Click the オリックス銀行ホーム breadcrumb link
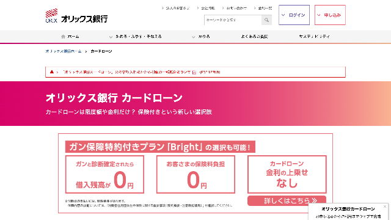The image size is (391, 220). pos(64,51)
